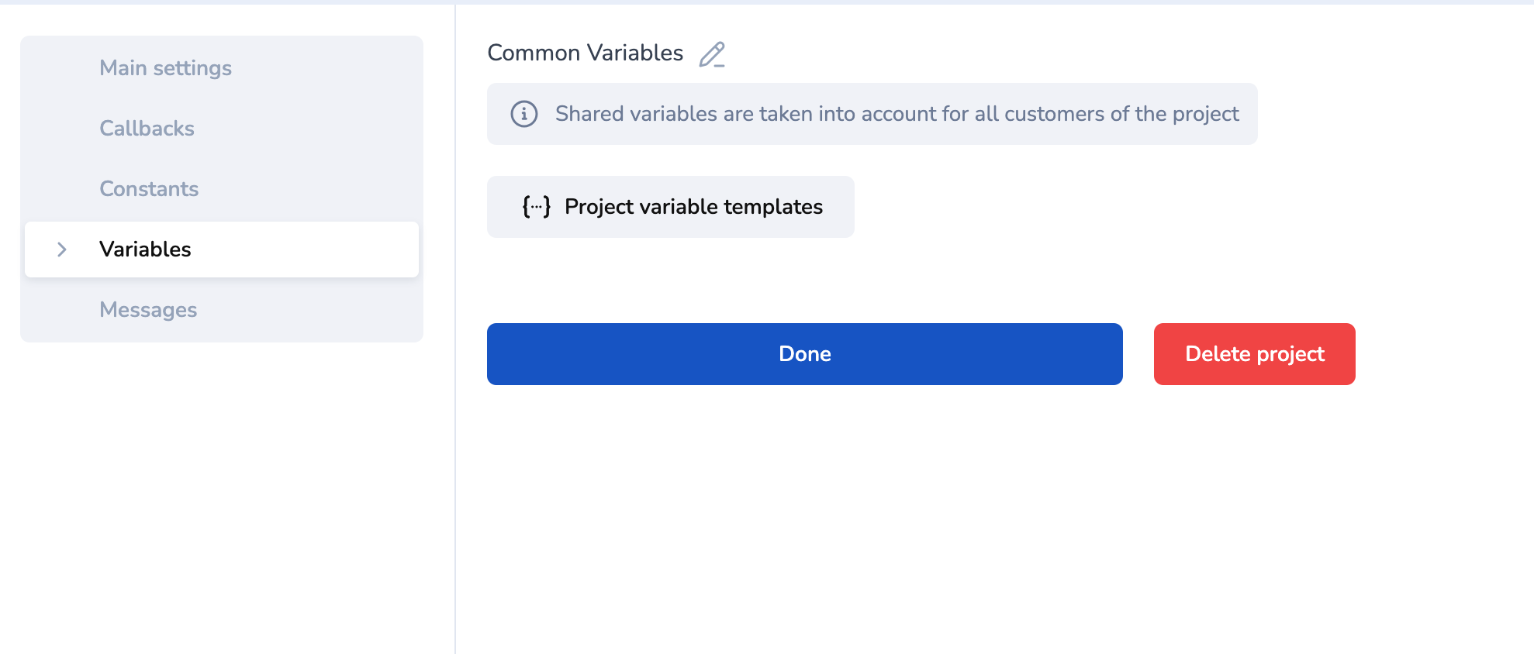1534x654 pixels.
Task: Click the pencil edit icon beside Common Variables
Action: tap(711, 54)
